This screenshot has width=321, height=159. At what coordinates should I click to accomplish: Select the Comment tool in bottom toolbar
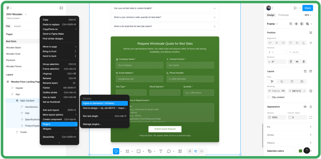click(x=169, y=151)
